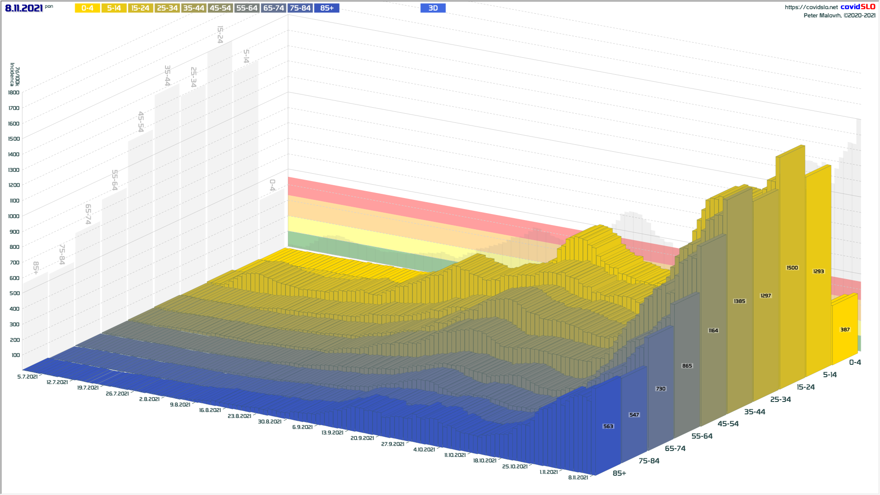Click the 75-84 legend box
This screenshot has height=495, width=880.
pyautogui.click(x=300, y=8)
